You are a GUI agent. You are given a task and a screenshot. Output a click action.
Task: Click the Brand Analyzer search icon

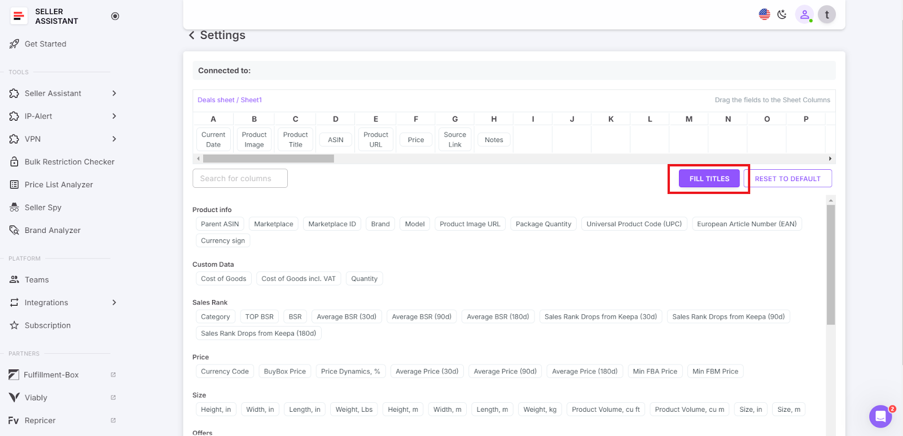(x=14, y=230)
